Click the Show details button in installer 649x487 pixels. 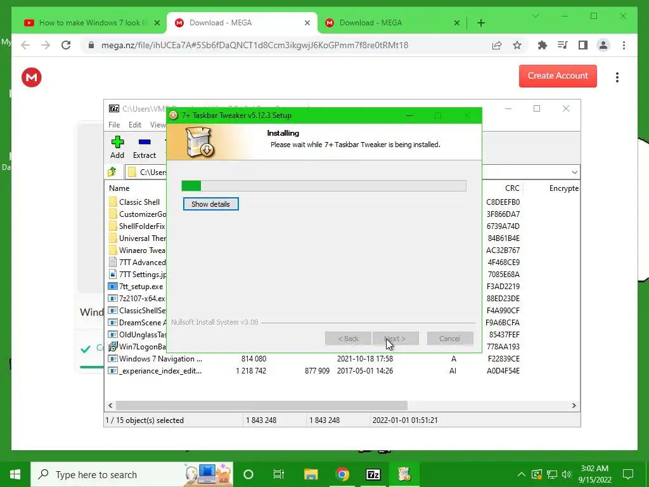pos(210,204)
